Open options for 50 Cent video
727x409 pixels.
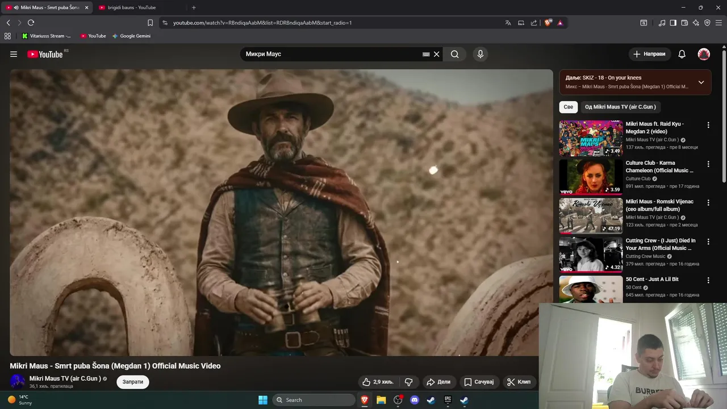(708, 281)
